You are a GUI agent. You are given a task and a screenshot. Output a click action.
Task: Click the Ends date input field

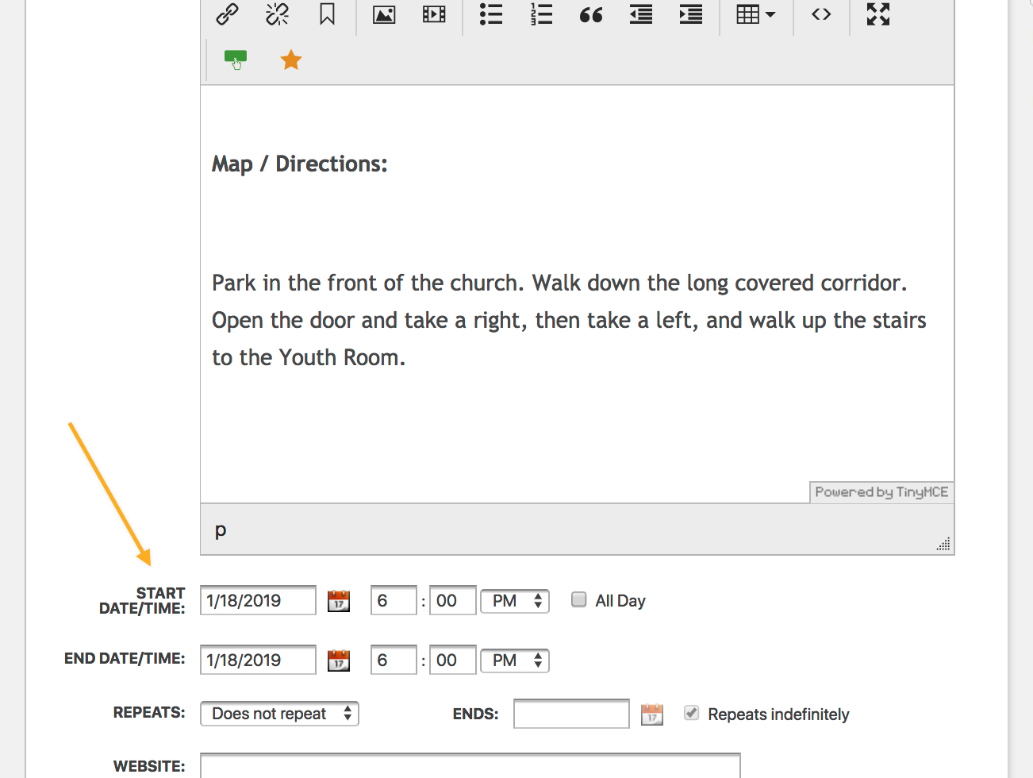tap(571, 714)
